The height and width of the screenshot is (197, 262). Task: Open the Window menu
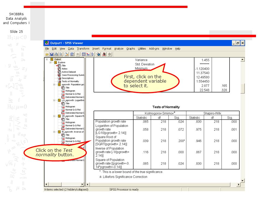167,49
